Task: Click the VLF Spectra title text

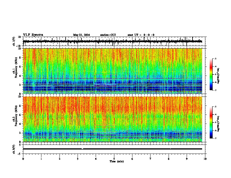Action: [33, 35]
